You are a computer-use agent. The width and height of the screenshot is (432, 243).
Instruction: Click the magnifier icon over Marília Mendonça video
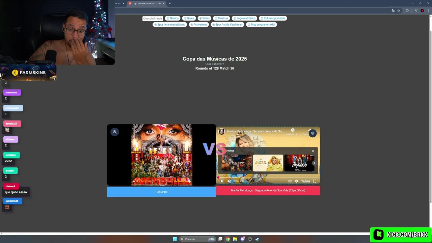313,133
